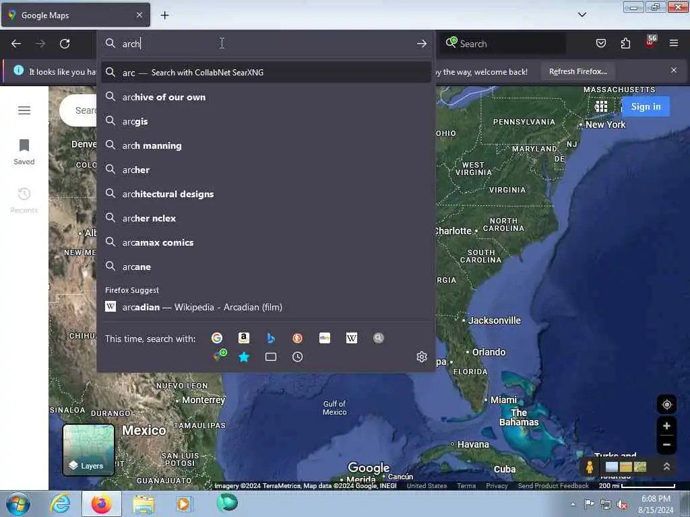Open the Terms link at map bottom
The height and width of the screenshot is (517, 690).
[466, 486]
